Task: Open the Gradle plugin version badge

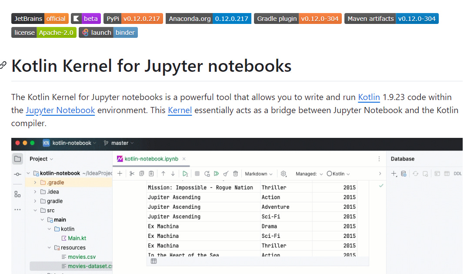Action: pos(298,18)
